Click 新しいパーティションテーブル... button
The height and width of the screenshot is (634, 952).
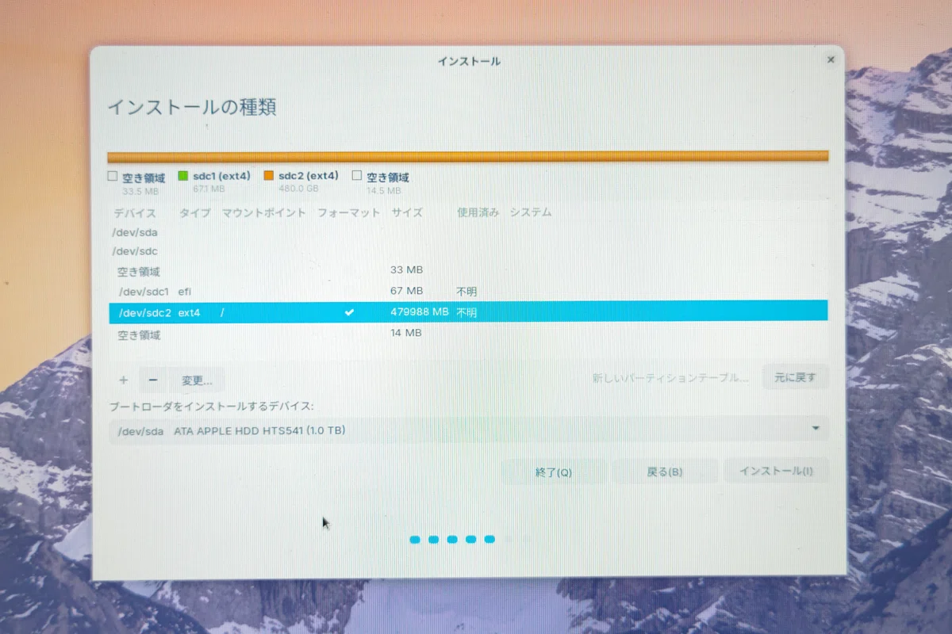click(x=670, y=378)
